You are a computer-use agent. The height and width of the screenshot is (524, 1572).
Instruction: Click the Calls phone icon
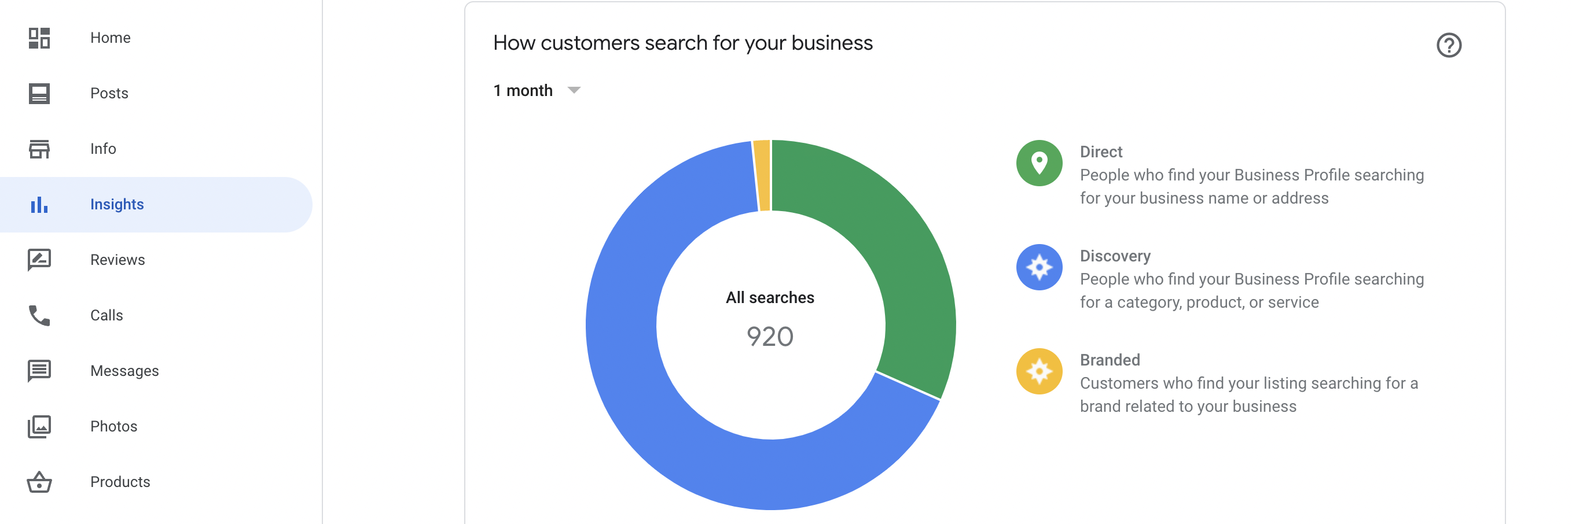pos(39,315)
